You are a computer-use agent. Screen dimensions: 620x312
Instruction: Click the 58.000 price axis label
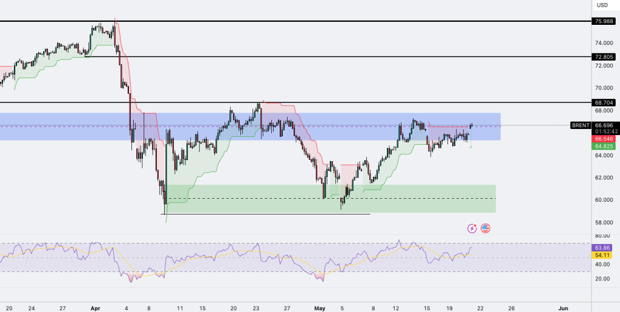click(605, 222)
